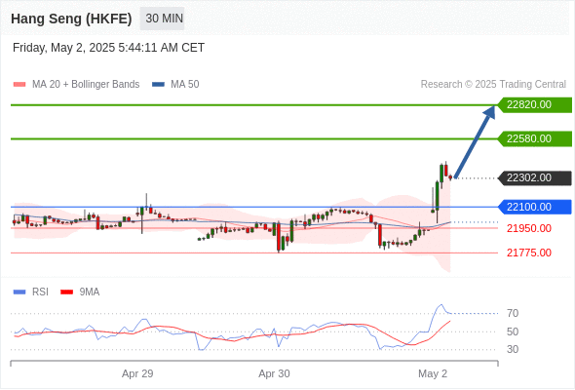Click the blue upward forecast arrow head
The image size is (575, 390).
pos(489,112)
